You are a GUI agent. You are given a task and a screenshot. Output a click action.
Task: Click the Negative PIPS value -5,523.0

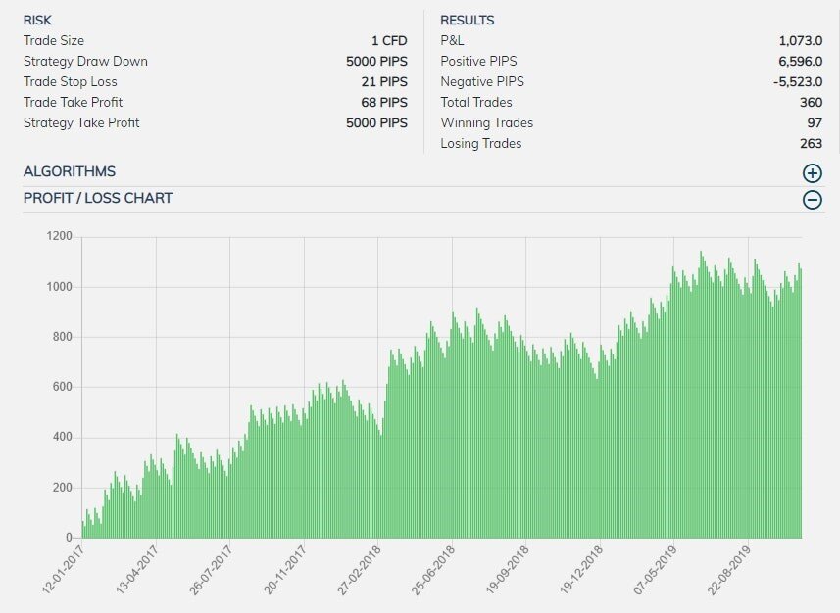(x=798, y=82)
